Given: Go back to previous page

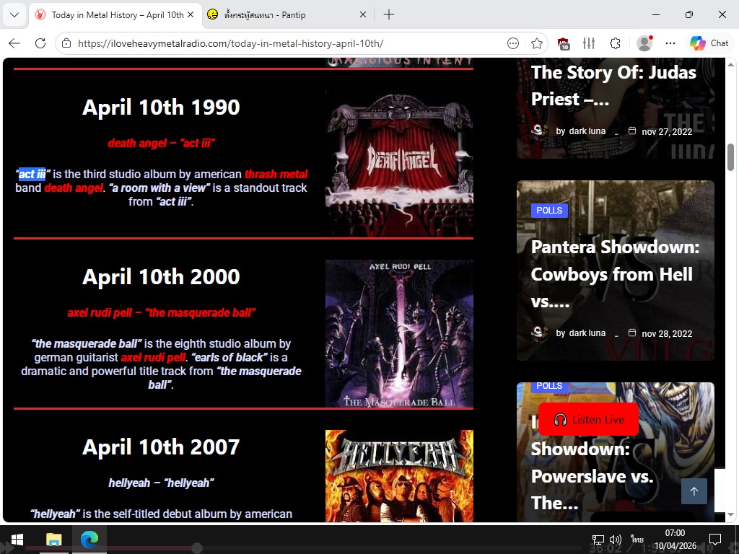Looking at the screenshot, I should click(14, 43).
